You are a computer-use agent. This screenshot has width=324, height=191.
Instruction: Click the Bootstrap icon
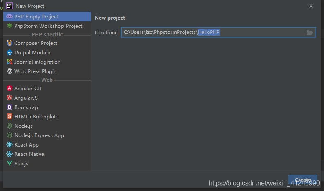click(9, 107)
